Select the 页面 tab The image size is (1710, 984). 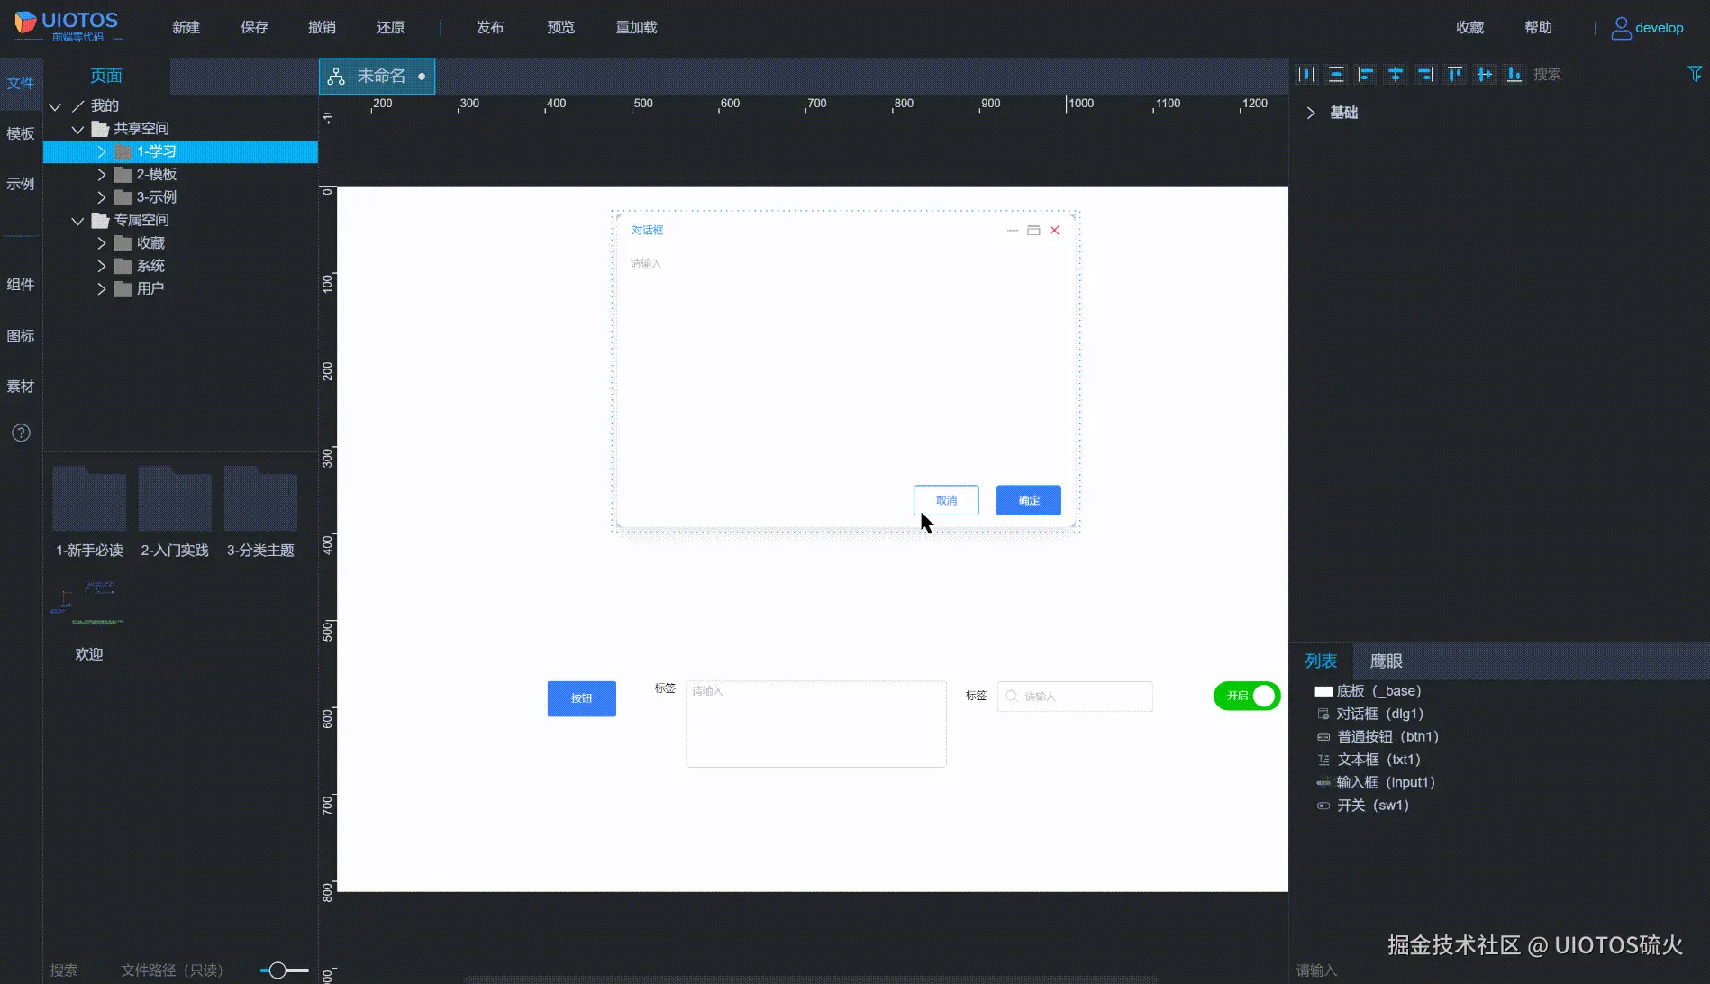pyautogui.click(x=106, y=77)
